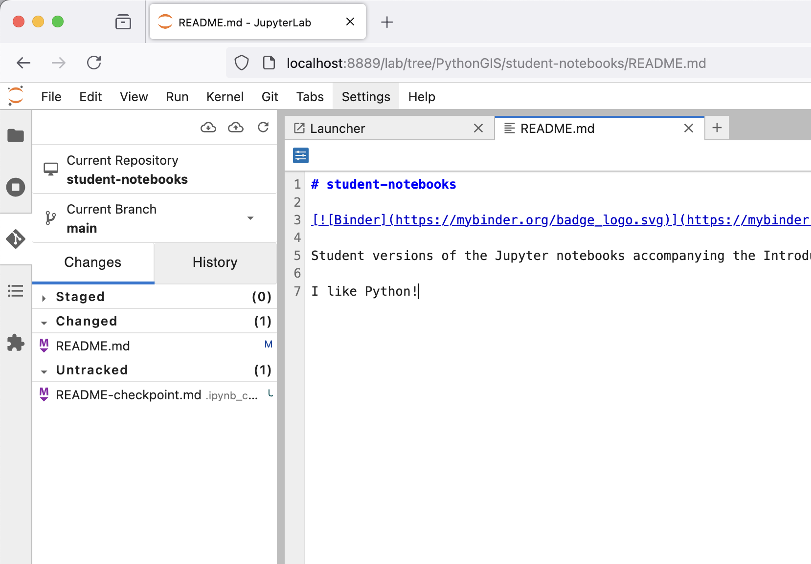811x564 pixels.
Task: Click the Git sidebar icon
Action: point(16,239)
